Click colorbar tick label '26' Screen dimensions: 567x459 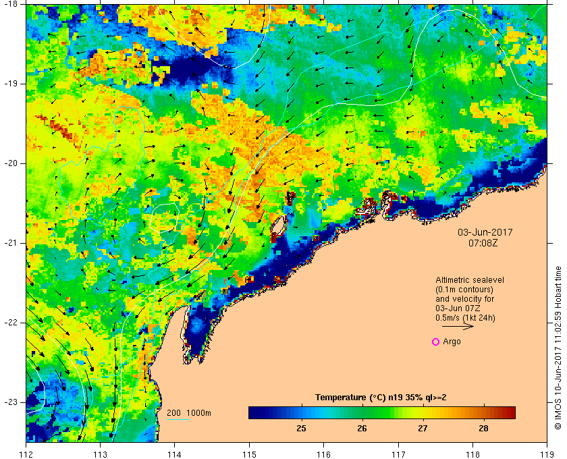point(362,429)
